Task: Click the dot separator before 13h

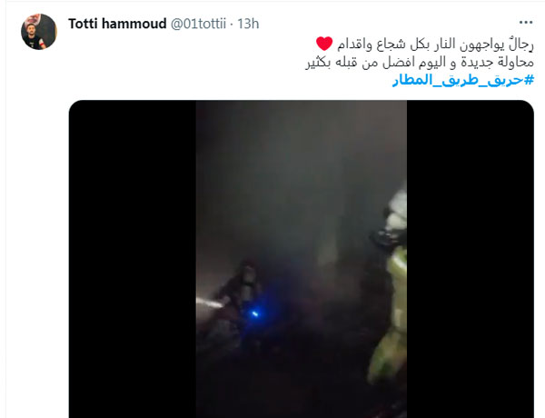Action: (x=232, y=25)
